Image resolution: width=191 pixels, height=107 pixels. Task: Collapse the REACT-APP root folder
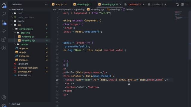click(x=17, y=10)
